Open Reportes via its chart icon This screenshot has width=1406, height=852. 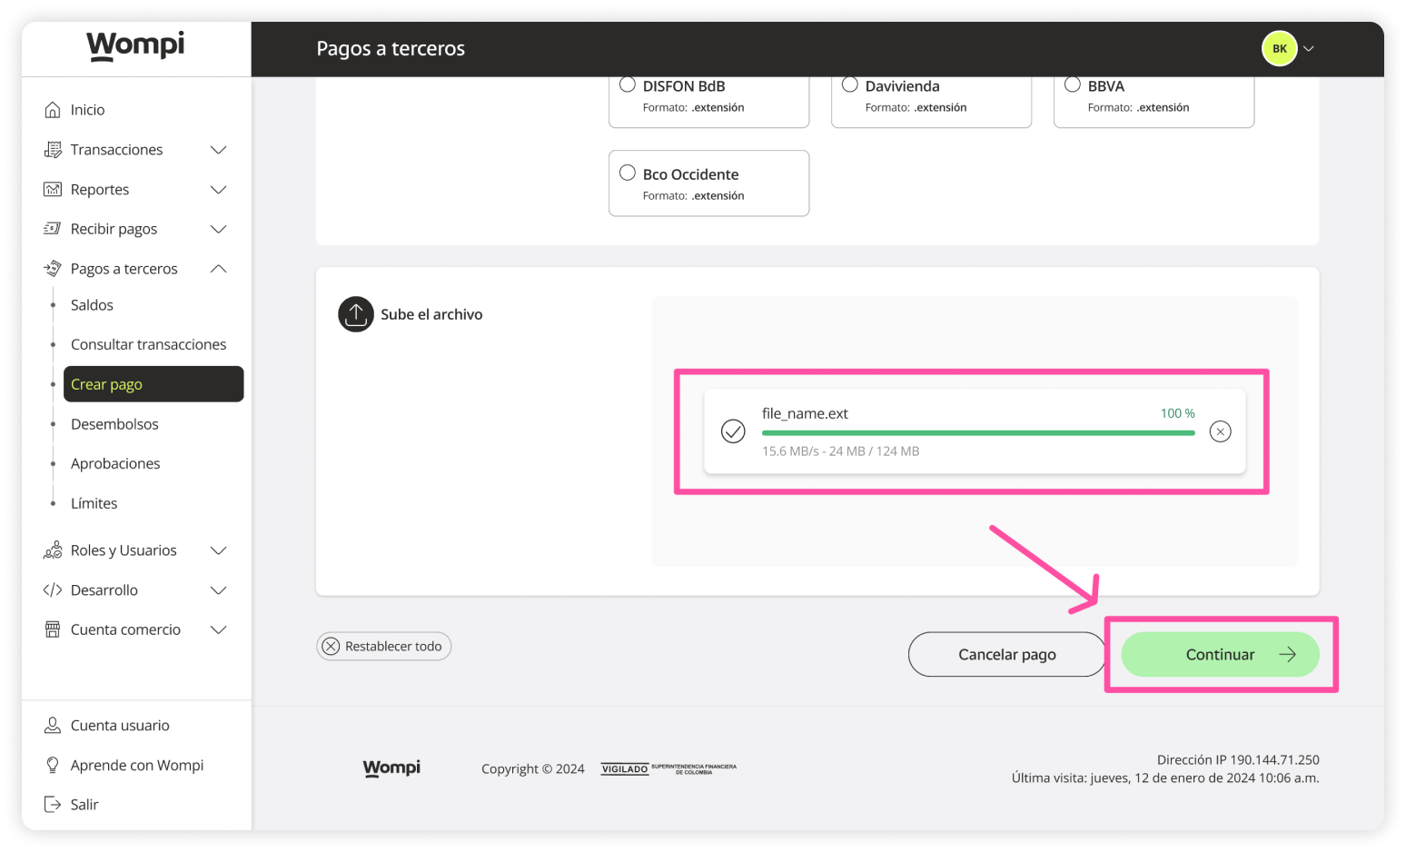coord(54,189)
